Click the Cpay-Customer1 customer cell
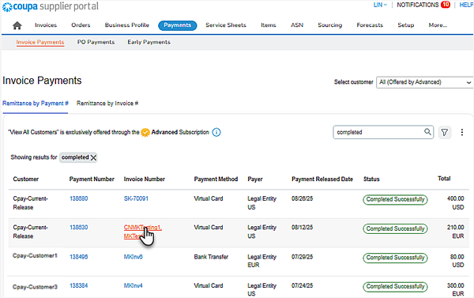The height and width of the screenshot is (298, 474). (x=35, y=256)
